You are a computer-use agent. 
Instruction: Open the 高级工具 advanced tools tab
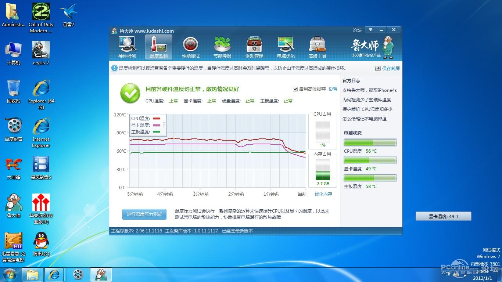[318, 47]
